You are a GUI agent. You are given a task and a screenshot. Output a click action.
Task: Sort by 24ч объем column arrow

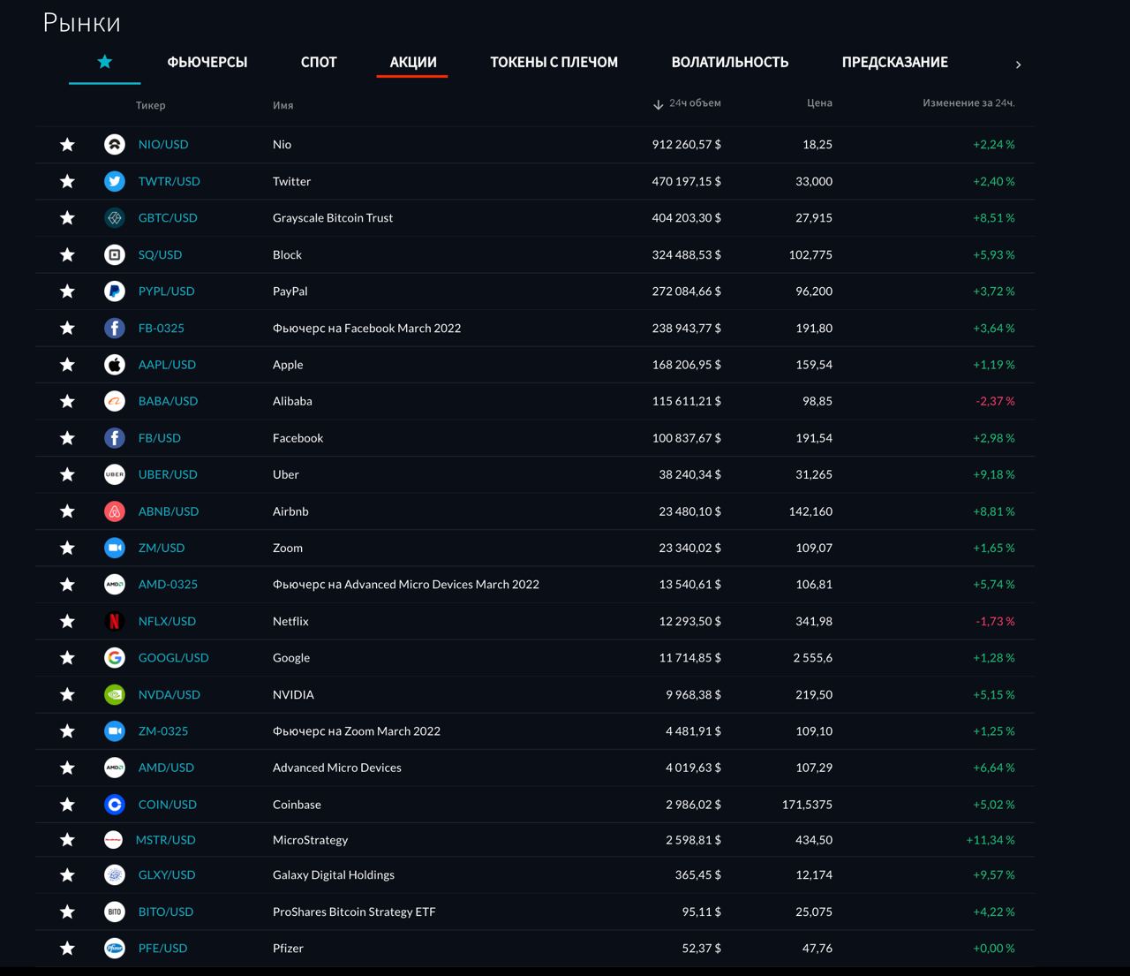[x=658, y=104]
